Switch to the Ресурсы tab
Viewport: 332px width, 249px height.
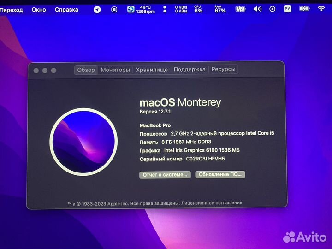(x=223, y=69)
